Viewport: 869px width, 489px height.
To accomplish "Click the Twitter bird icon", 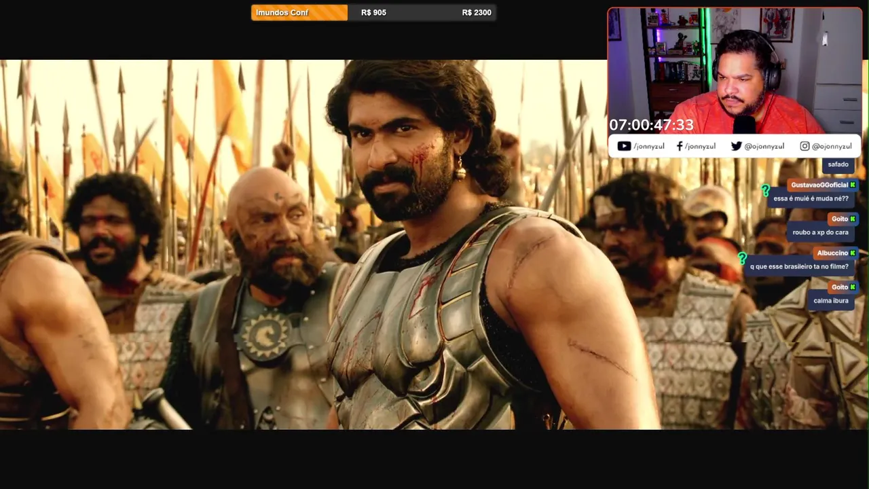I will pos(736,146).
